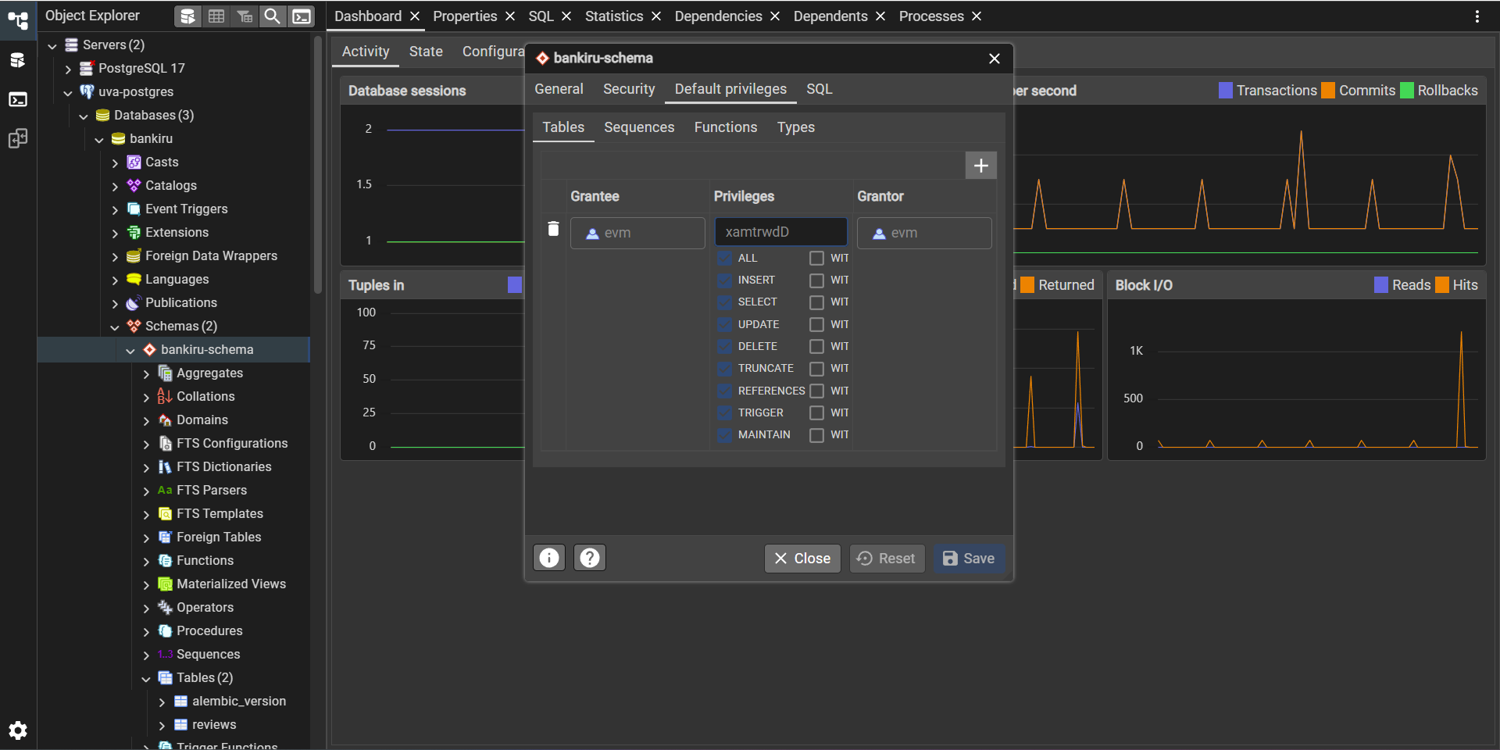This screenshot has width=1500, height=750.
Task: Open settings gear at bottom of sidebar
Action: pos(18,730)
